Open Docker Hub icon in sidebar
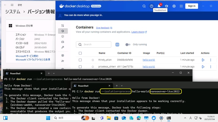This screenshot has width=218, height=122. tap(63, 55)
